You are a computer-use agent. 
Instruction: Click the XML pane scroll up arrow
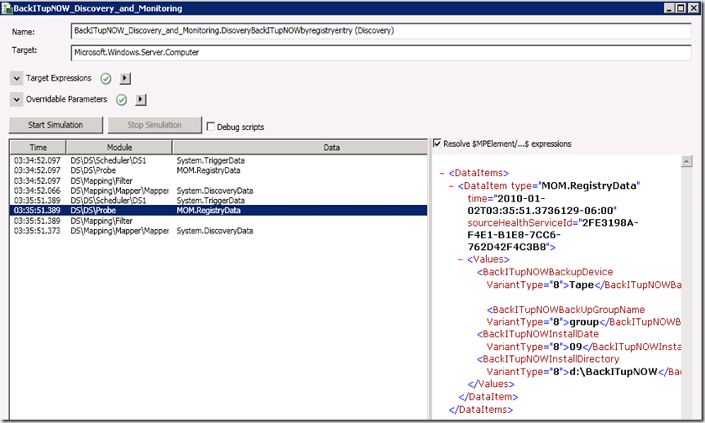tap(687, 161)
